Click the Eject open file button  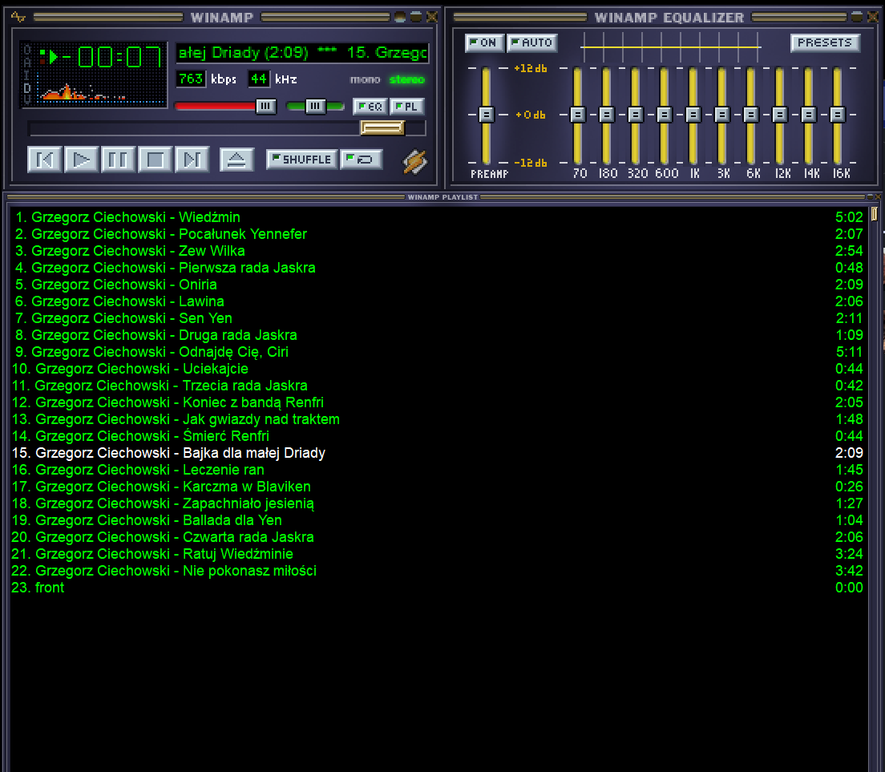point(236,160)
